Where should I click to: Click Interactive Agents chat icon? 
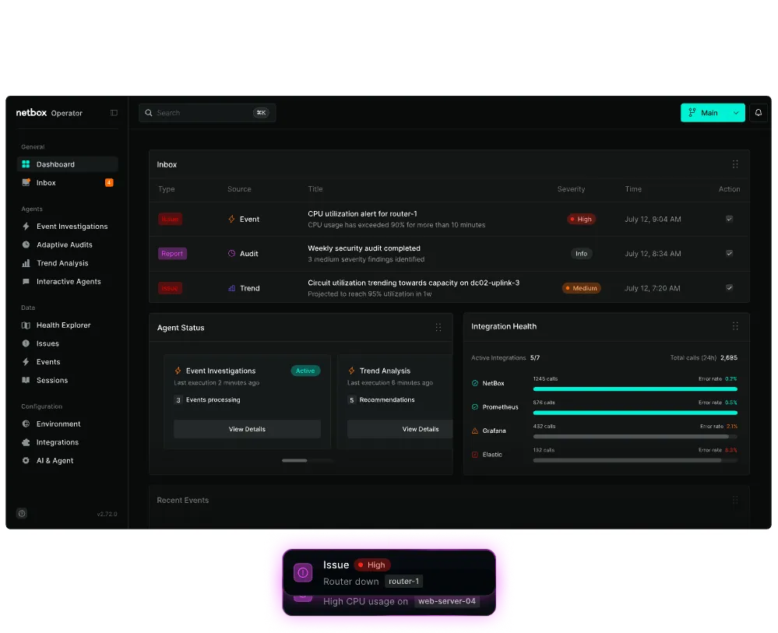(26, 281)
